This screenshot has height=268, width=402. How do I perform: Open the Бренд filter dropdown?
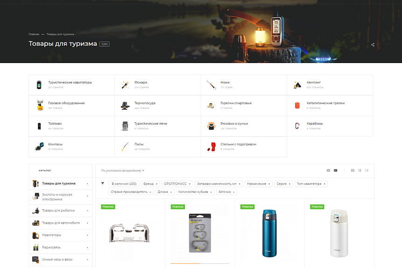(150, 184)
